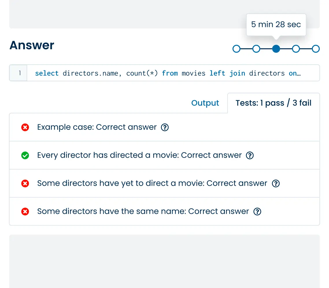Screen dimensions: 329x288
Task: Jump to the last timeline dot
Action: [316, 49]
